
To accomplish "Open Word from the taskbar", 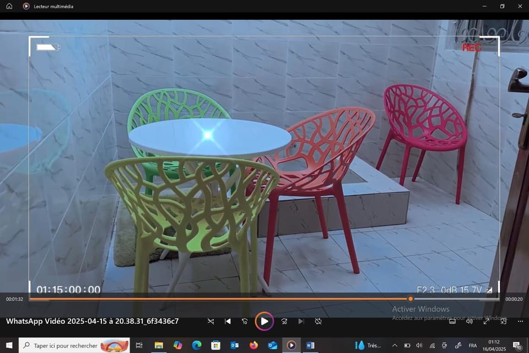I will [x=310, y=345].
